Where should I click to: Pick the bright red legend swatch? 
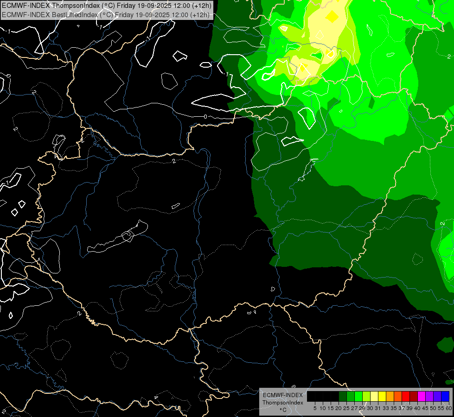[406, 396]
